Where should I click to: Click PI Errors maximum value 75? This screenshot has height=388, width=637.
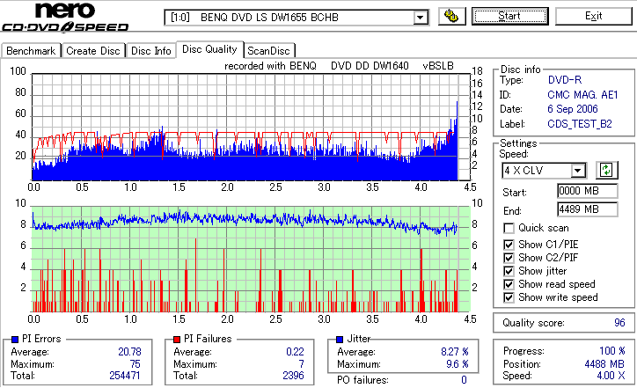tap(135, 363)
